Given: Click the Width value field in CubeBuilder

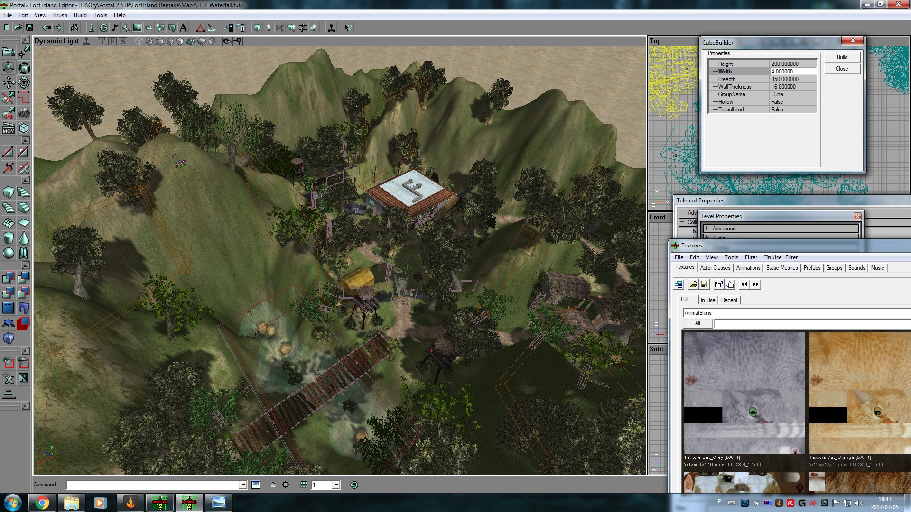Looking at the screenshot, I should [x=793, y=72].
